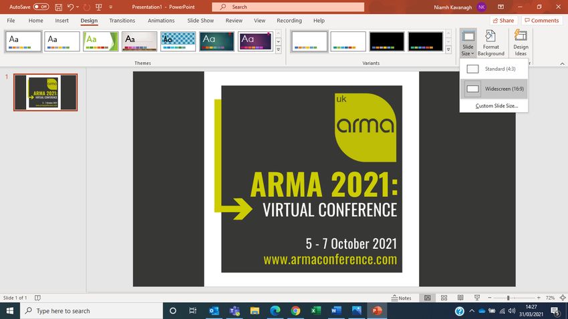Choose Standard (4:3) slide size
The image size is (568, 319).
pyautogui.click(x=494, y=69)
